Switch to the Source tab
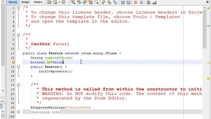 pyautogui.click(x=13, y=2)
